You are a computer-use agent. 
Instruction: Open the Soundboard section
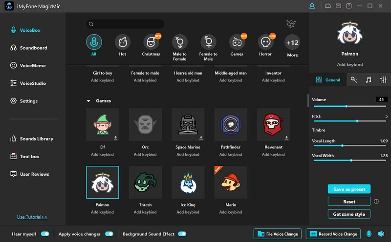point(28,48)
